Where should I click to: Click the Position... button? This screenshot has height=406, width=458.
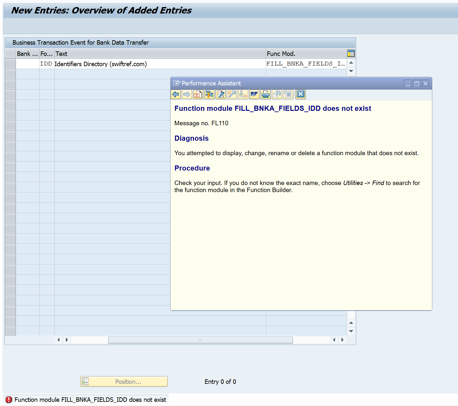(x=124, y=382)
